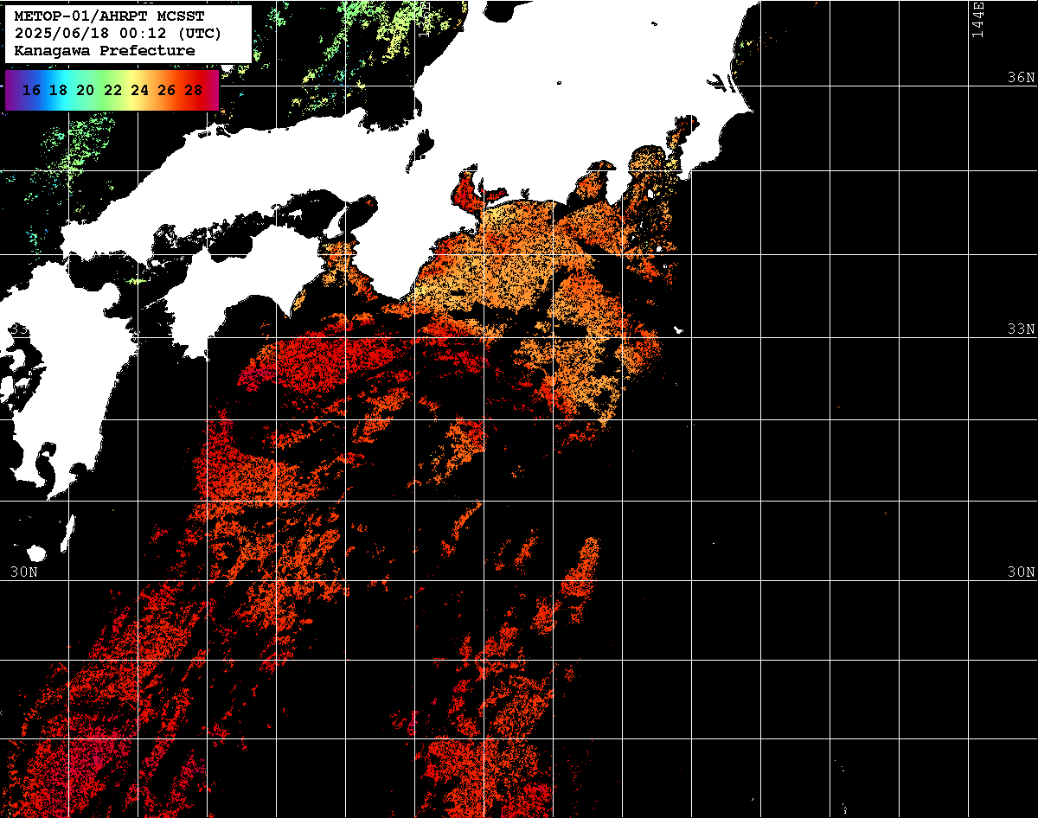The height and width of the screenshot is (818, 1038).
Task: Click the 16 value on temperature color scale
Action: (x=31, y=90)
